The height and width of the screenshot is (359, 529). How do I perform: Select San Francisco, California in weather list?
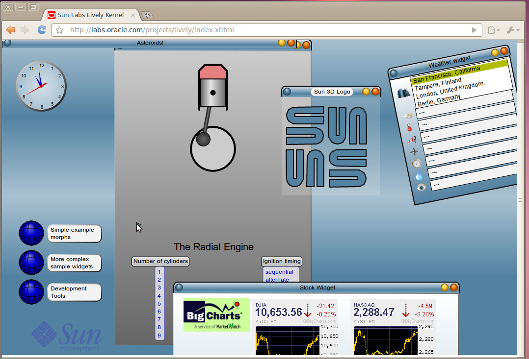point(459,72)
